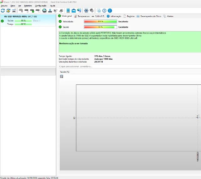Open the Ver menu
Image resolution: width=201 pixels, height=179 pixels.
click(19, 6)
